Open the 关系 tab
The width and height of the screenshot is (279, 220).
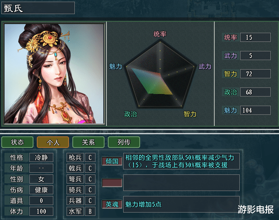coord(88,142)
